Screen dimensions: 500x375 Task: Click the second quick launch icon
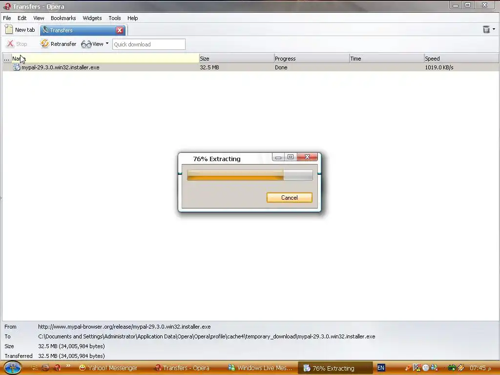click(45, 368)
